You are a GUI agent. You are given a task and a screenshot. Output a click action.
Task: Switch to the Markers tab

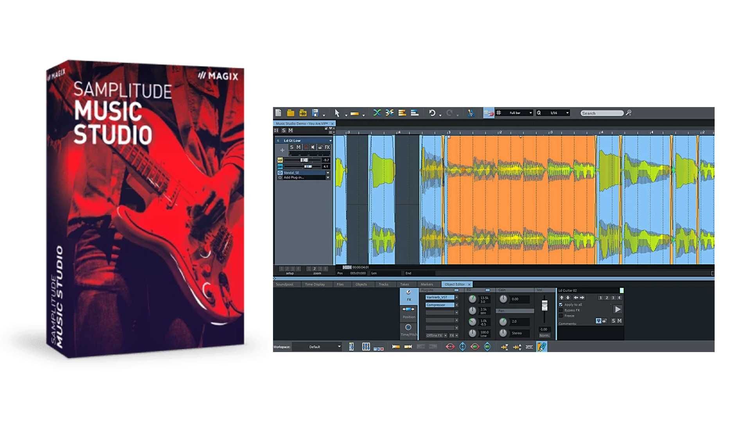pyautogui.click(x=427, y=284)
